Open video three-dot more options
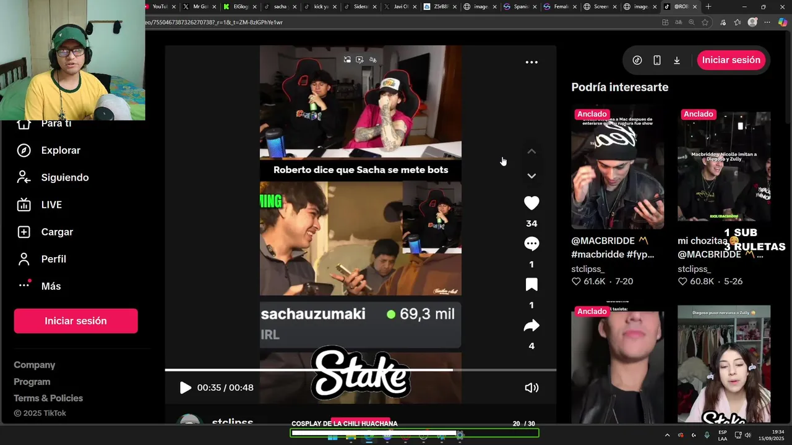 point(532,62)
